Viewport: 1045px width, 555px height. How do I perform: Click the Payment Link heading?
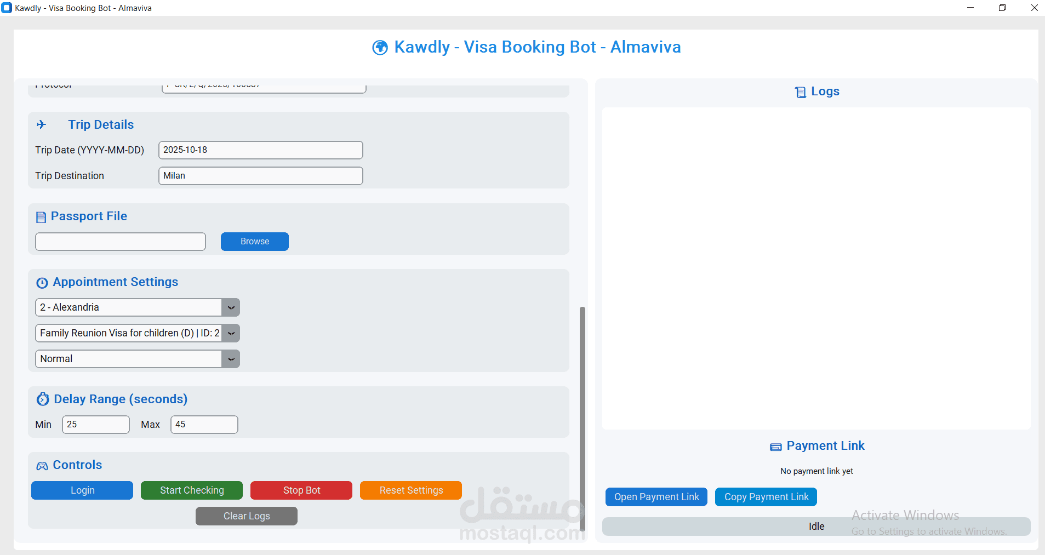click(x=825, y=446)
